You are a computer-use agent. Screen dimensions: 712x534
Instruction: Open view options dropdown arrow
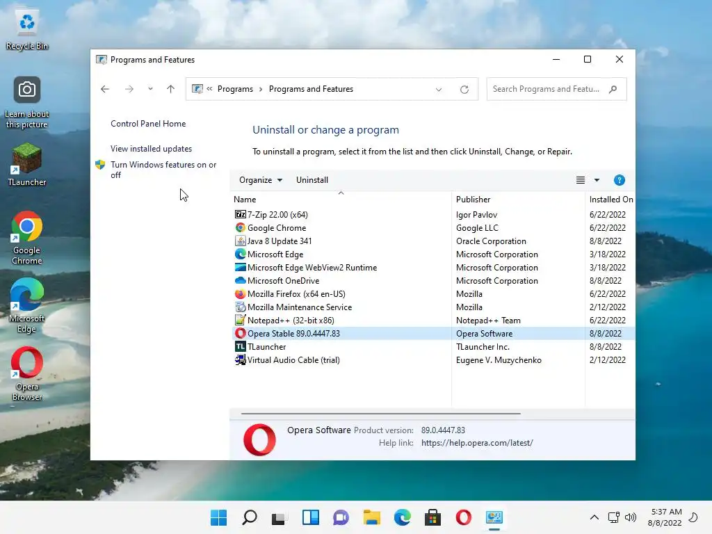coord(597,180)
